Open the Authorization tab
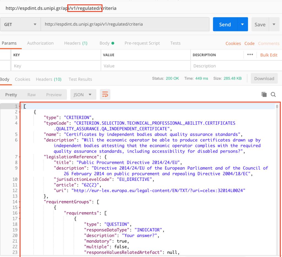 pos(40,43)
